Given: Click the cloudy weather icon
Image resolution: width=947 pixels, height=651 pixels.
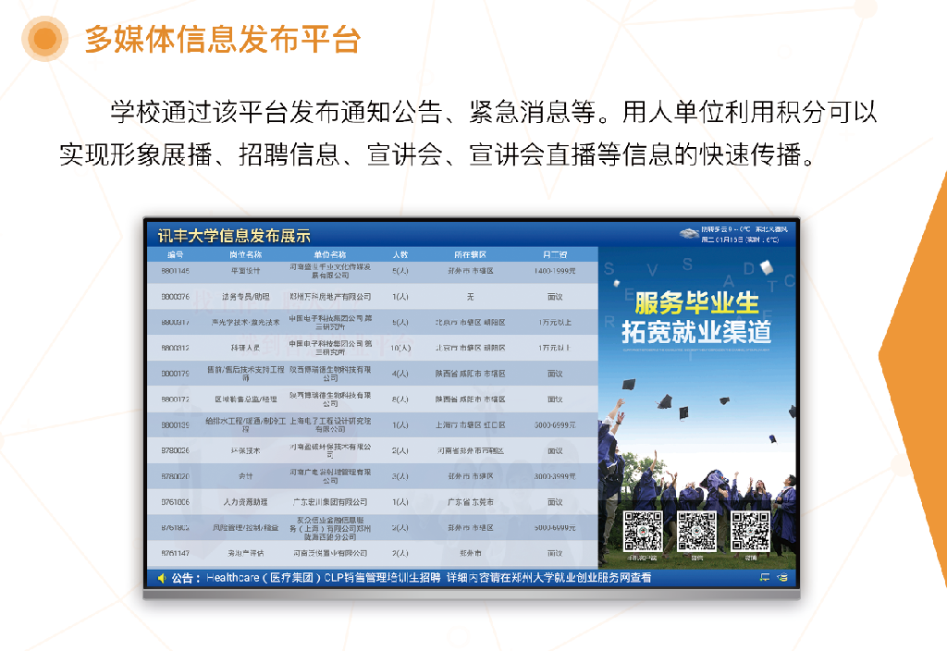Looking at the screenshot, I should [x=689, y=233].
